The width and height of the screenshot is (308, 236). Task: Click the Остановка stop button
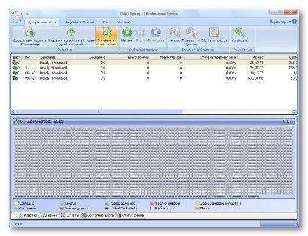156,33
